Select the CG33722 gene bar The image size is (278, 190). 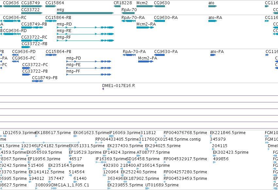[32, 13]
